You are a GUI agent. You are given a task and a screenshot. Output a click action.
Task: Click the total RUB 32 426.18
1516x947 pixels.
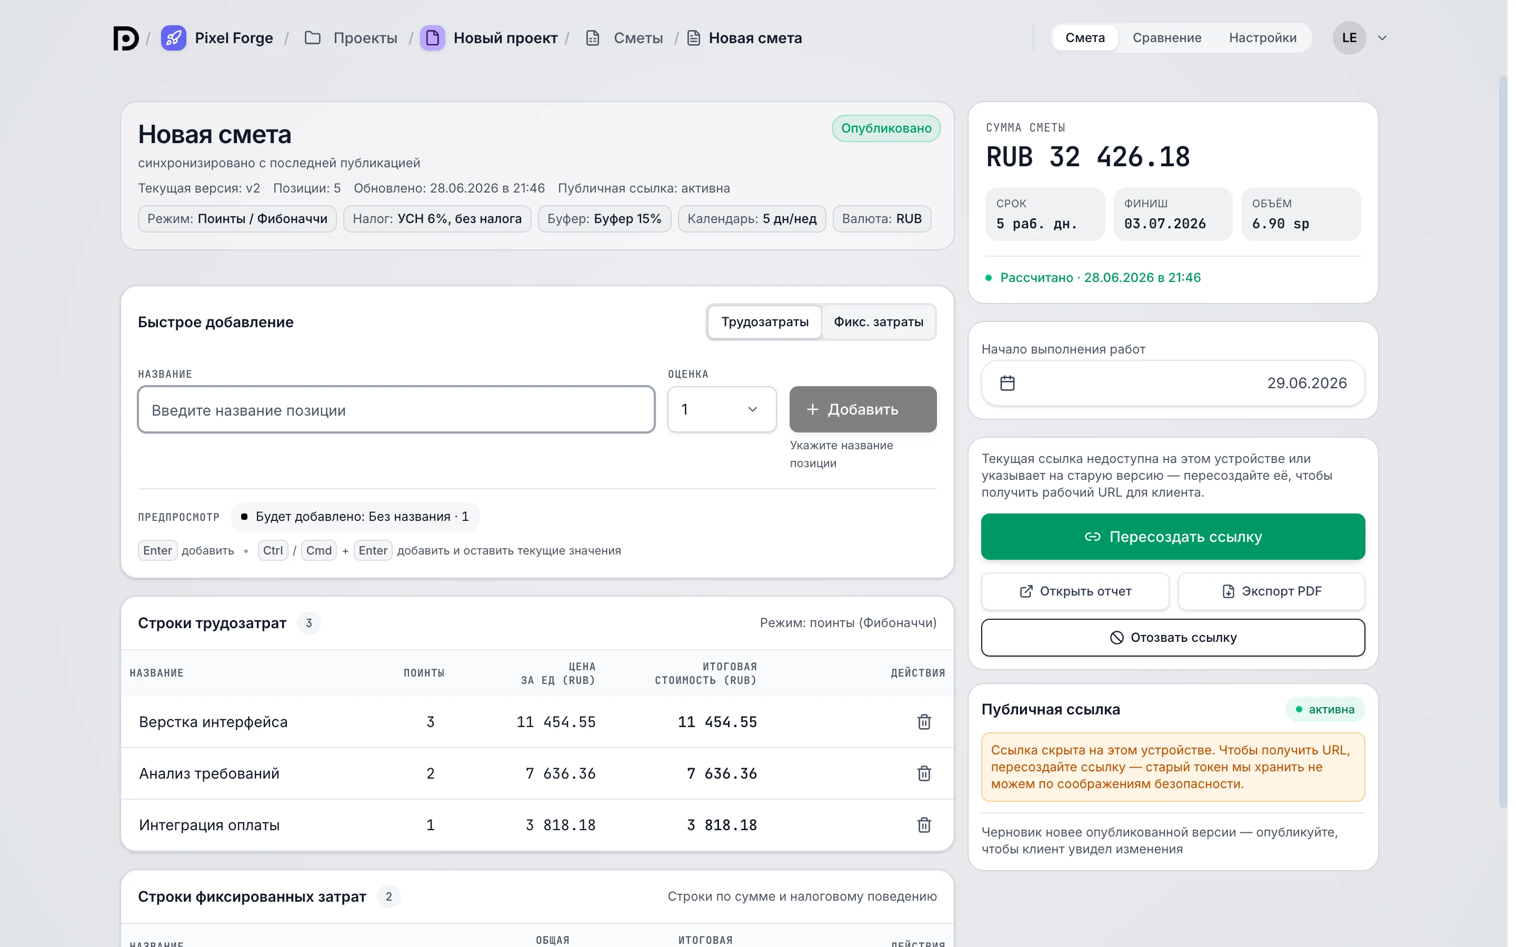click(x=1088, y=157)
